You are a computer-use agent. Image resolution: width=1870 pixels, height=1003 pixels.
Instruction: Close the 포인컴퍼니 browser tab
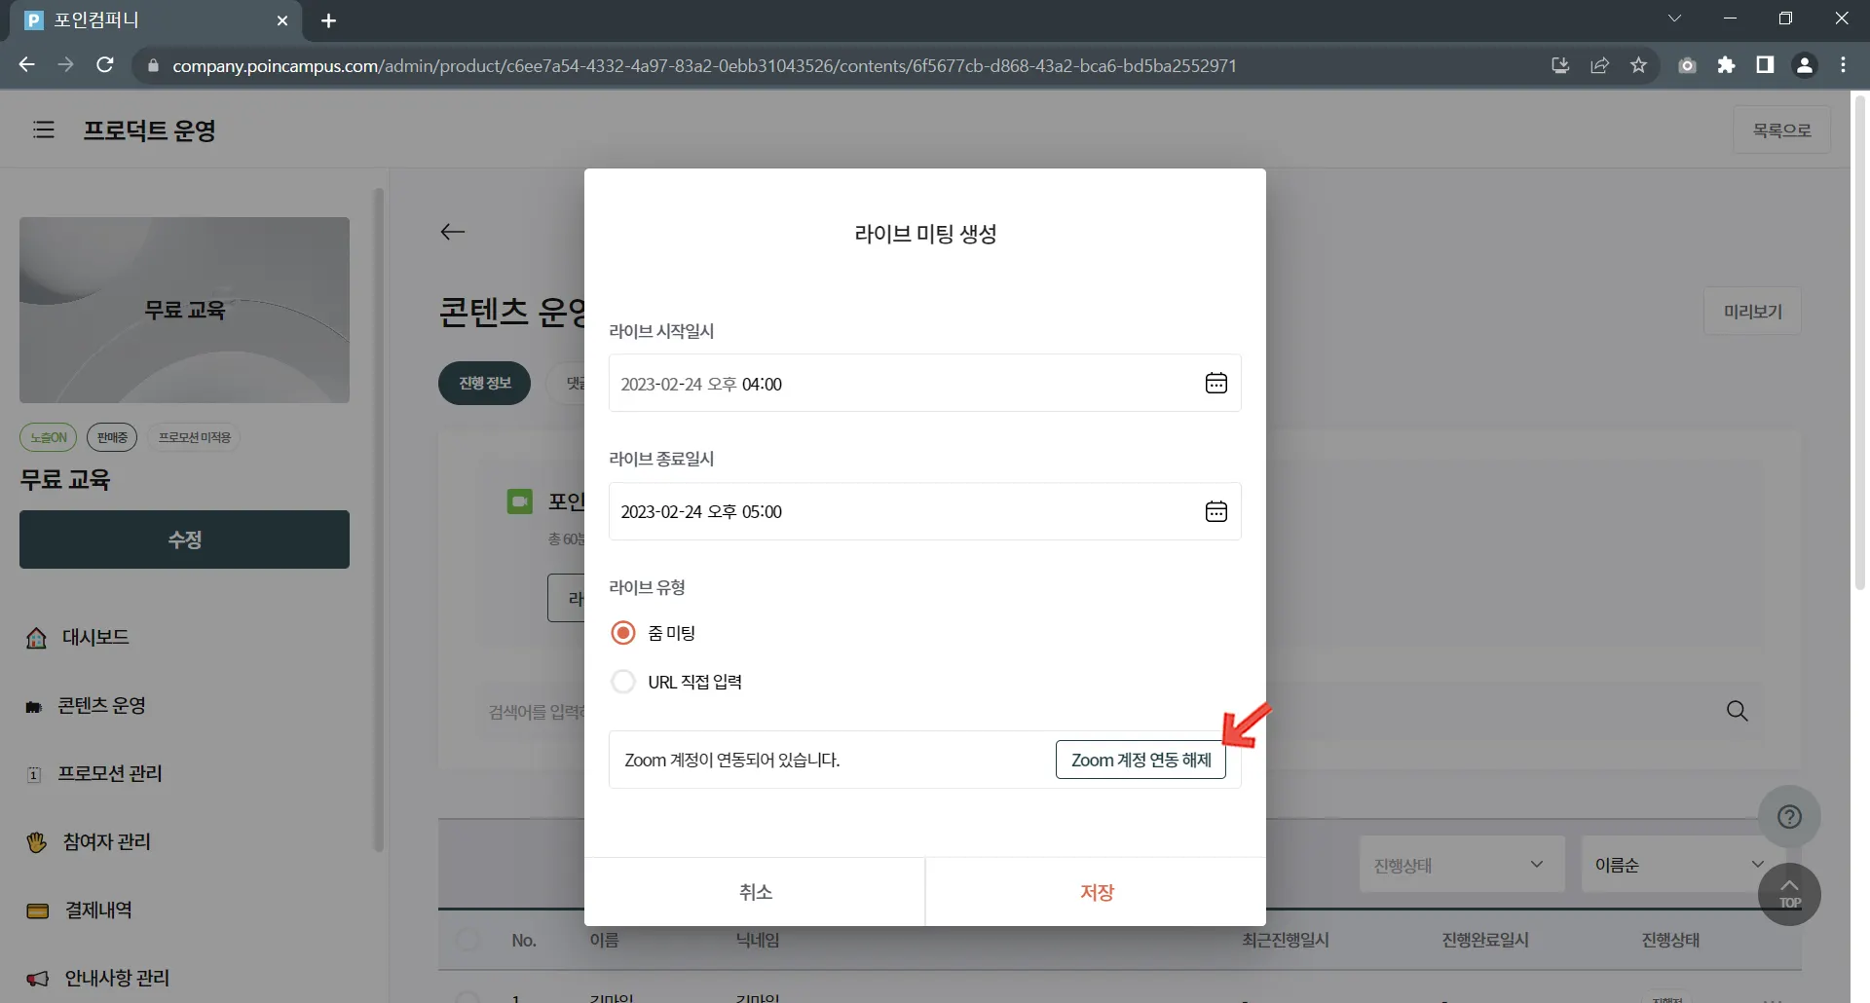click(282, 20)
